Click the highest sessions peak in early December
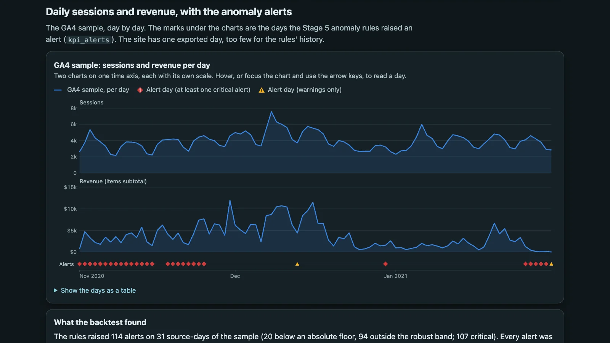 point(271,112)
